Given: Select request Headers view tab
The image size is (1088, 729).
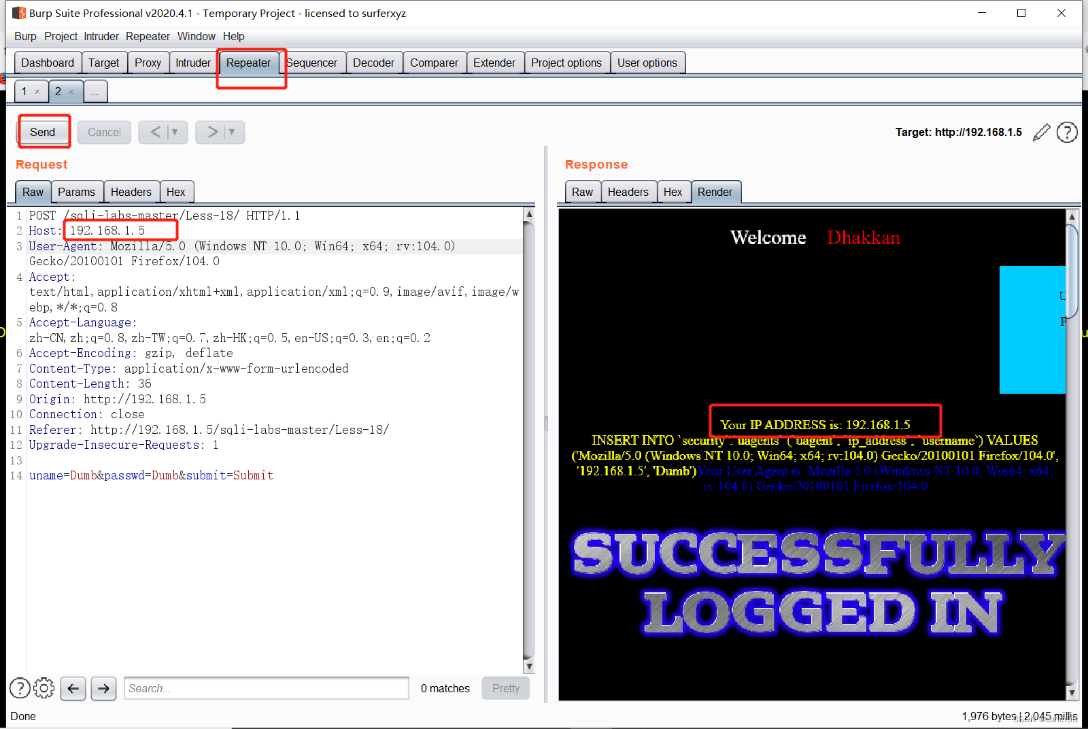Looking at the screenshot, I should pyautogui.click(x=131, y=192).
